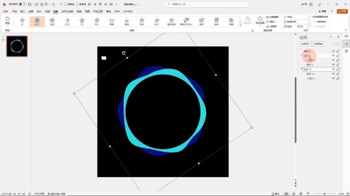This screenshot has width=350, height=196.
Task: Click the 添加动画 (Add Animation) star icon
Action: pyautogui.click(x=260, y=19)
